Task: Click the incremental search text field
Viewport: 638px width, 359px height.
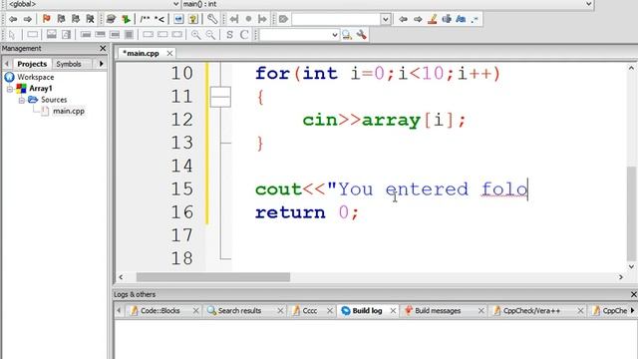Action: [x=336, y=19]
